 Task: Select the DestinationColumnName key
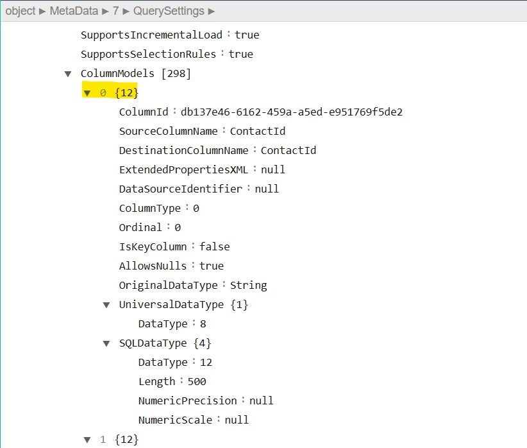(x=184, y=150)
